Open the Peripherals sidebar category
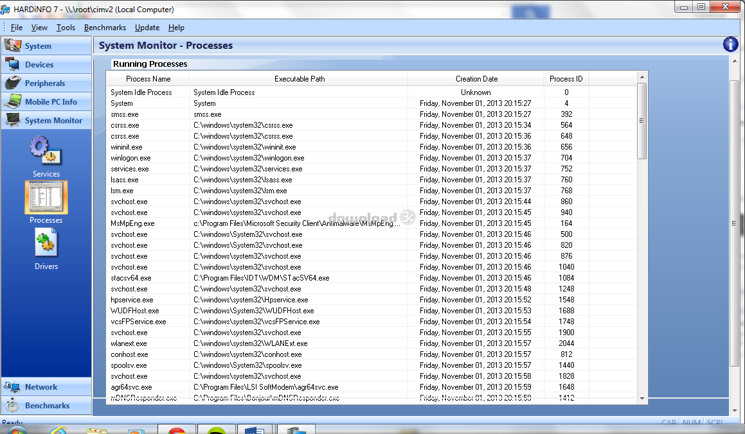Viewport: 745px width, 434px height. [x=46, y=83]
